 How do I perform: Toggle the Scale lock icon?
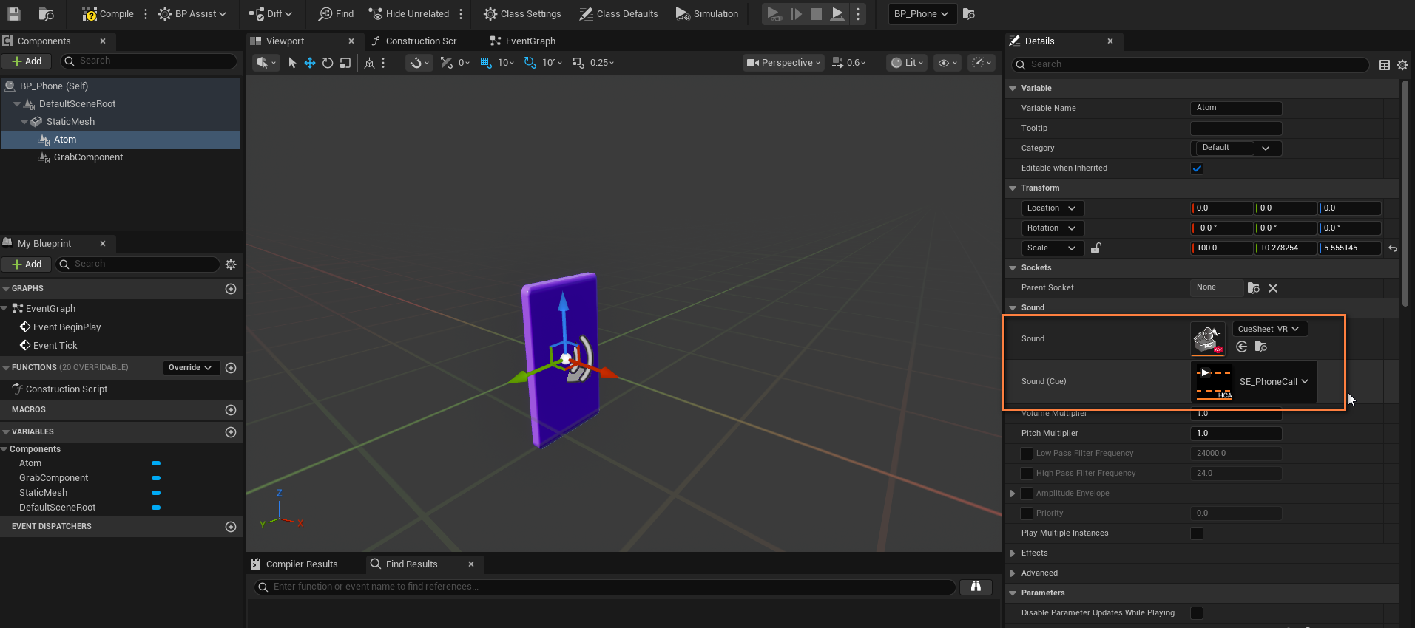pyautogui.click(x=1096, y=248)
